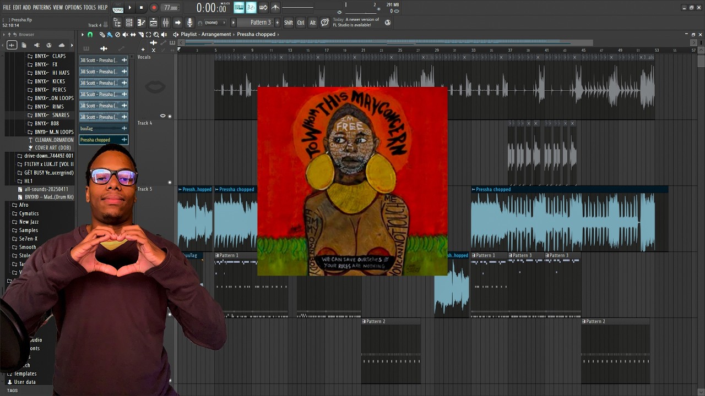Select the Mute tool in Playlist toolbar

(x=125, y=35)
